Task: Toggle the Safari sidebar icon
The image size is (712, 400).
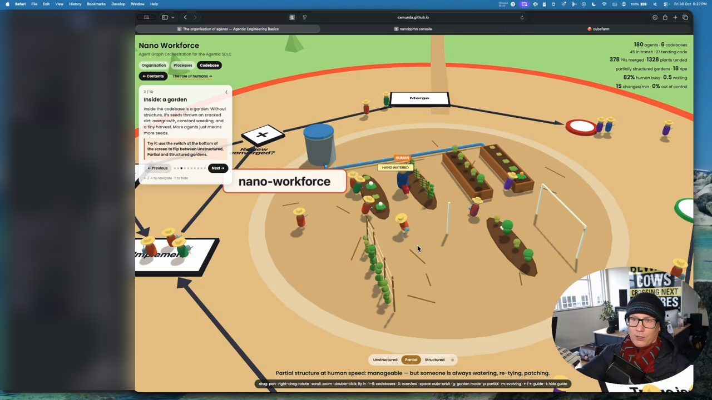Action: pos(165,17)
